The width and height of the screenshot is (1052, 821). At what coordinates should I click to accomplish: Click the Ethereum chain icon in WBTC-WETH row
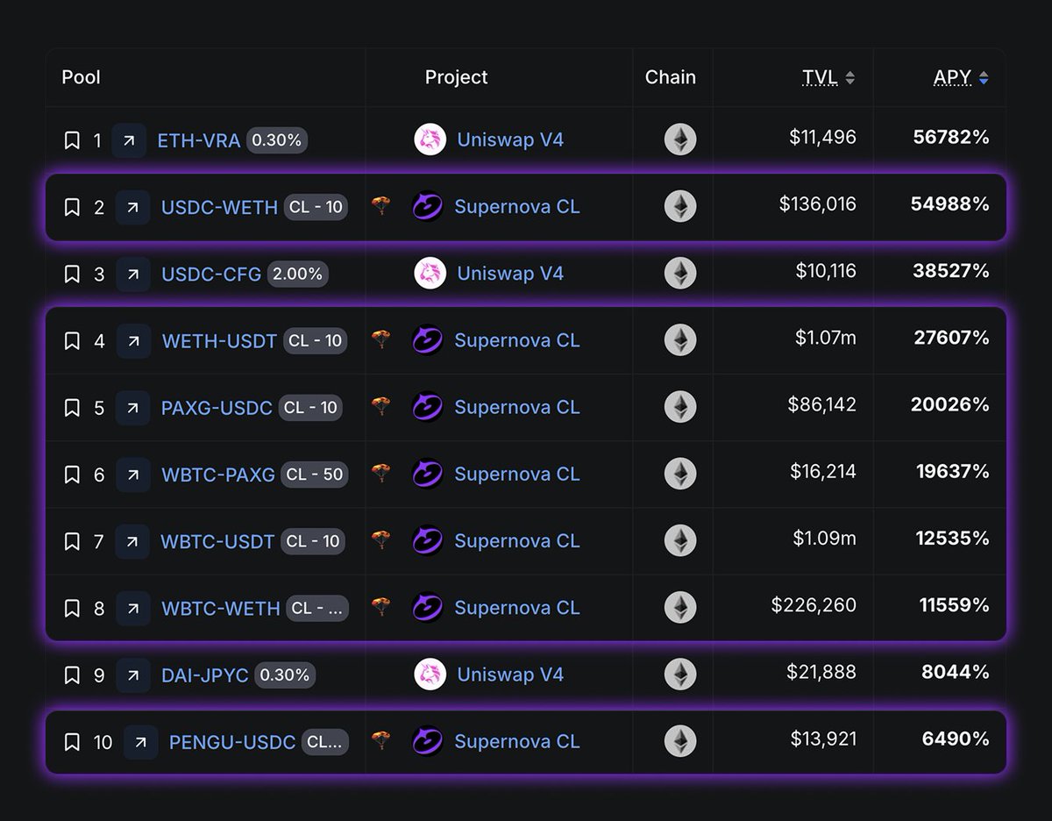click(x=680, y=607)
